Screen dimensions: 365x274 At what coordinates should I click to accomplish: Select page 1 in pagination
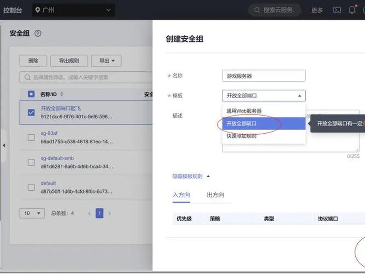tap(99, 213)
